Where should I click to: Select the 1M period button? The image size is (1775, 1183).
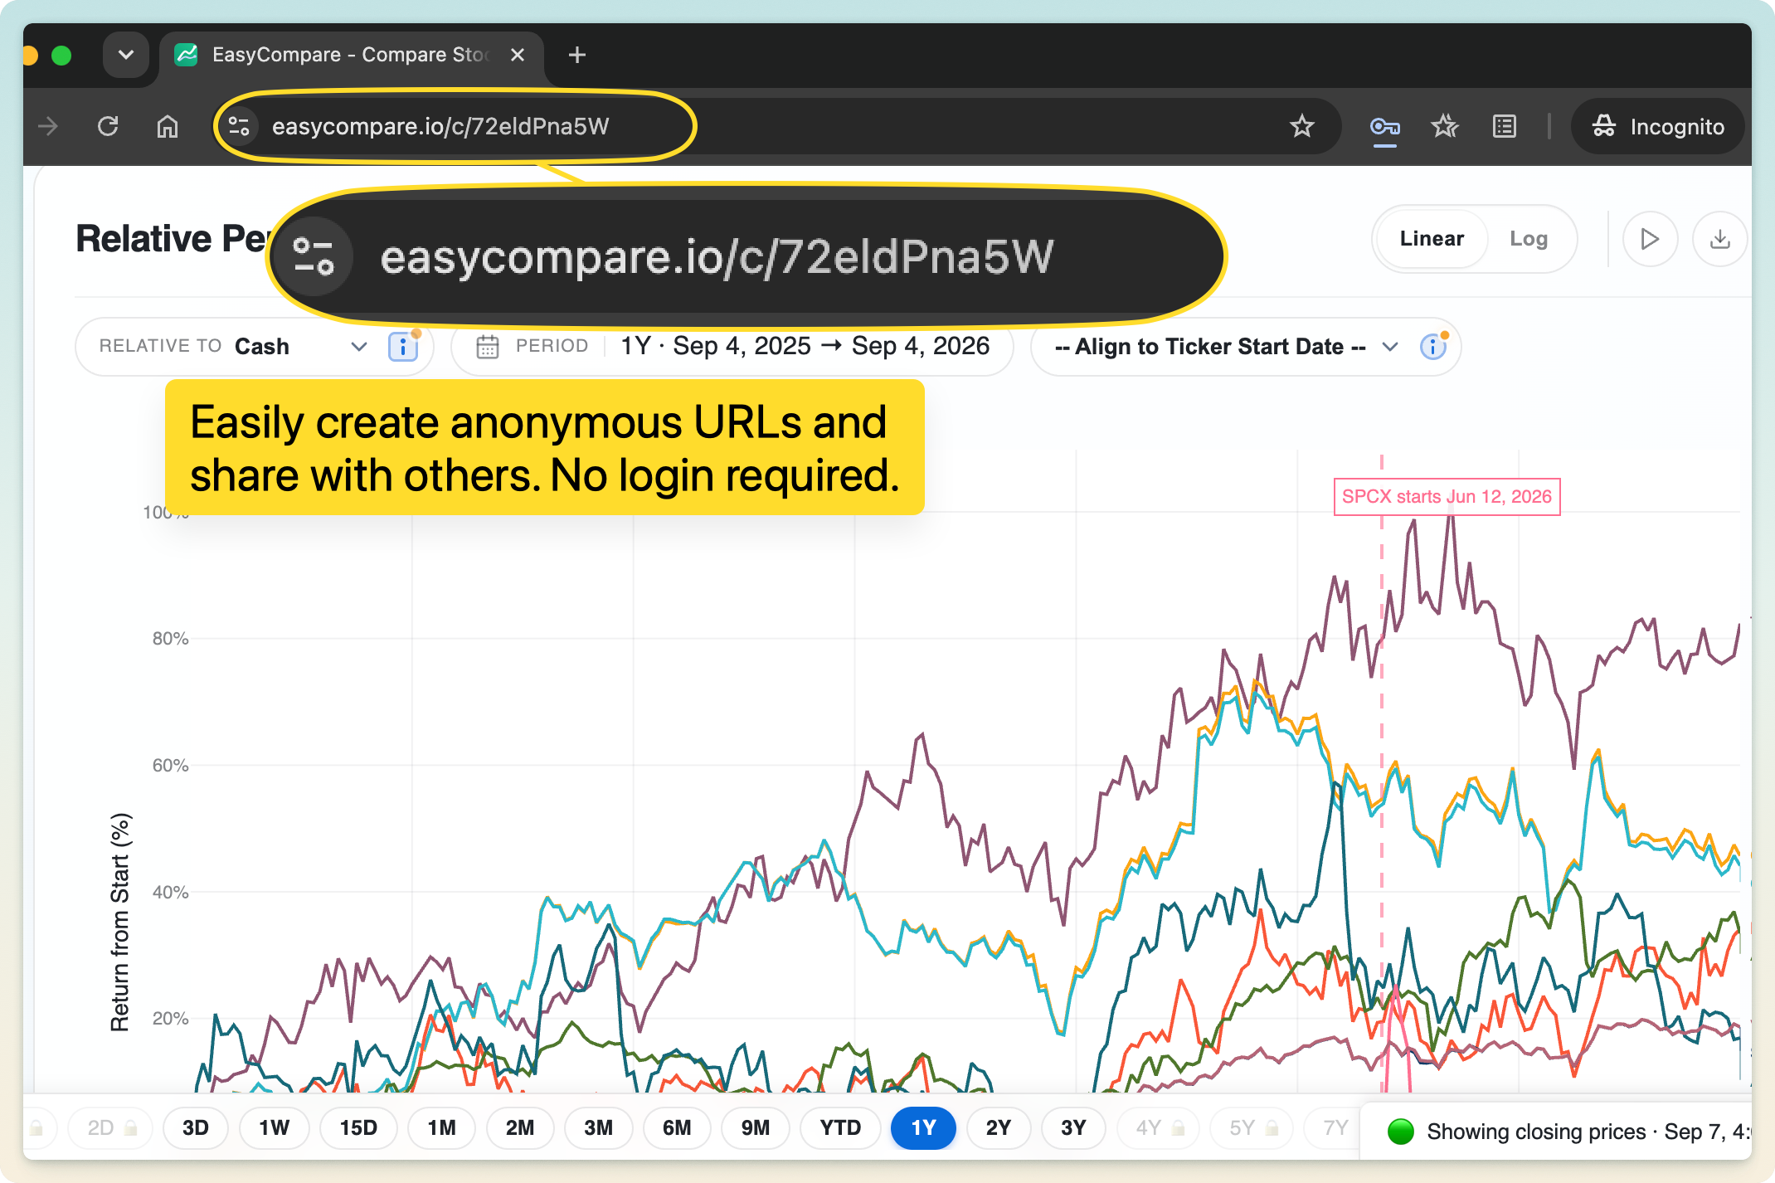[441, 1128]
